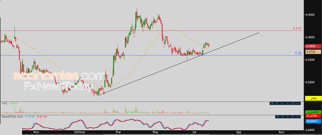Move the VOL pane down
Screen dimensions: 322x135
pos(288,103)
